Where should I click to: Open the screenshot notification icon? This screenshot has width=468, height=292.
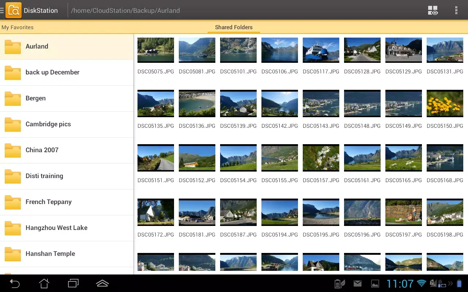[375, 283]
